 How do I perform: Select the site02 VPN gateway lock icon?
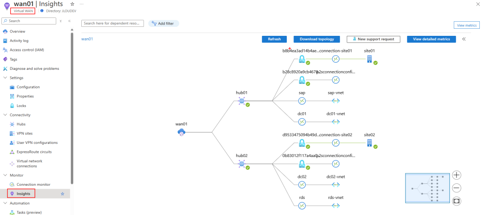302,143
